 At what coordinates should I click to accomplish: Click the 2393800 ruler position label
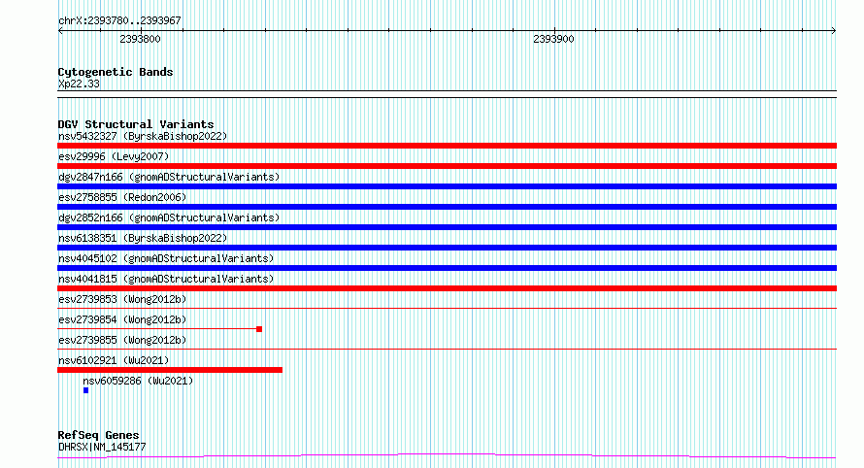pos(140,39)
